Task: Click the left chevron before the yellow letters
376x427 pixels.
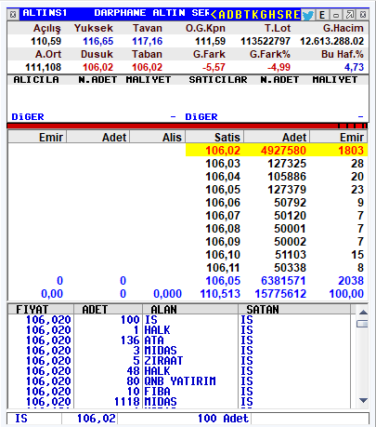Action: (x=214, y=15)
